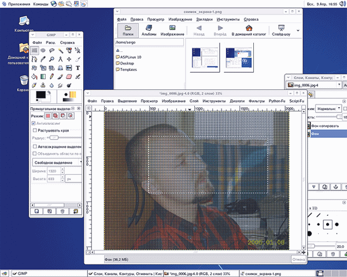The image size is (347, 277).
Task: Select the Color Picker eyedropper tool
Action: coord(43,59)
